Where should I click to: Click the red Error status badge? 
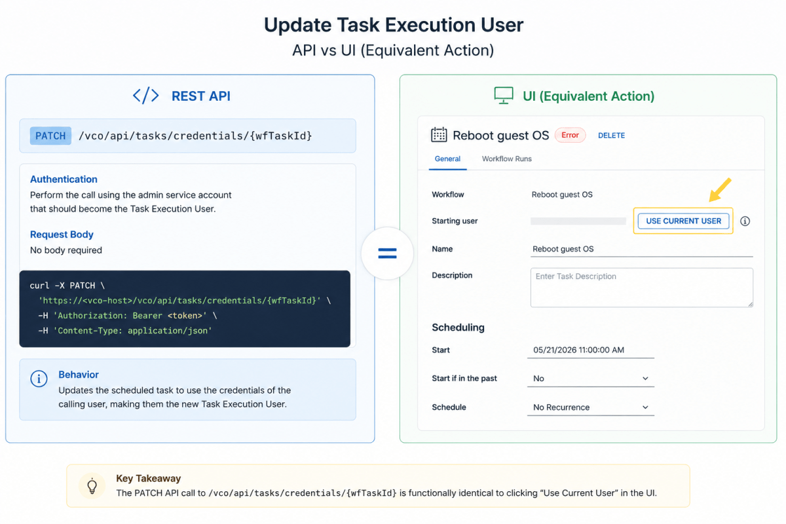pos(570,135)
